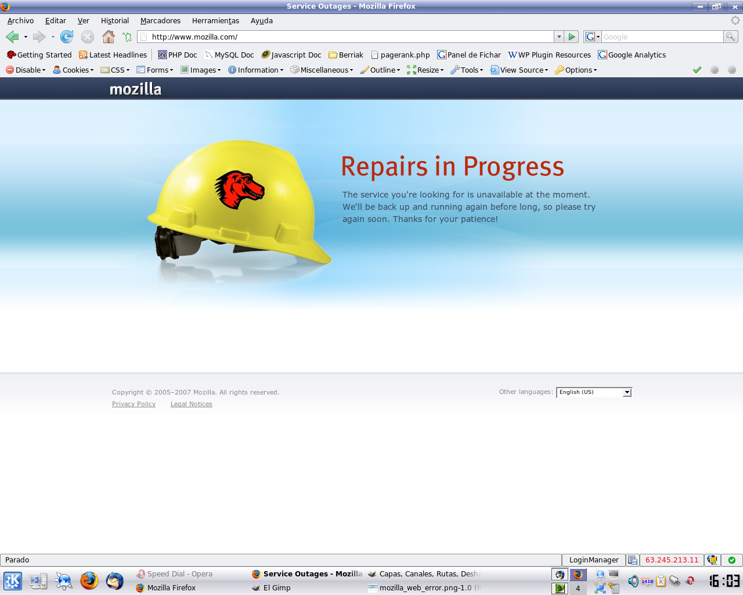Open the Cookies toolbar dropdown
Viewport: 743px width, 595px height.
(x=73, y=70)
